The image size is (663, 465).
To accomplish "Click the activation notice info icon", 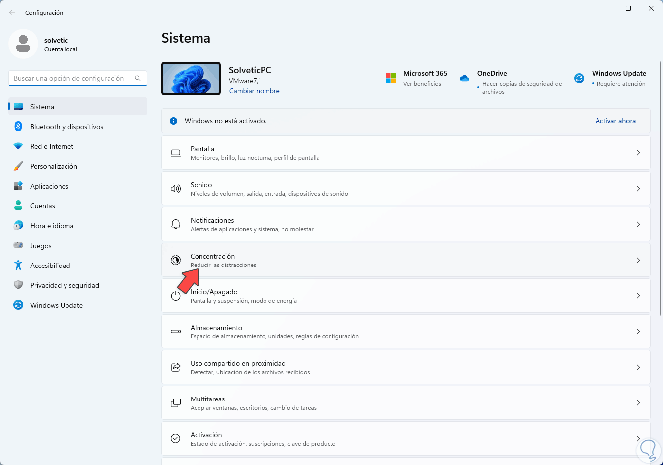I will (174, 121).
